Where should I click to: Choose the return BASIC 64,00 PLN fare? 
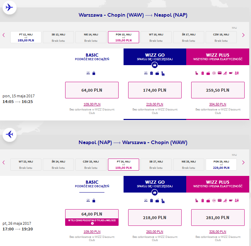point(92,214)
